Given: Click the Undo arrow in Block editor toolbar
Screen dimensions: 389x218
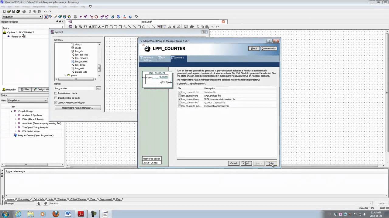Looking at the screenshot, I should pyautogui.click(x=213, y=27).
